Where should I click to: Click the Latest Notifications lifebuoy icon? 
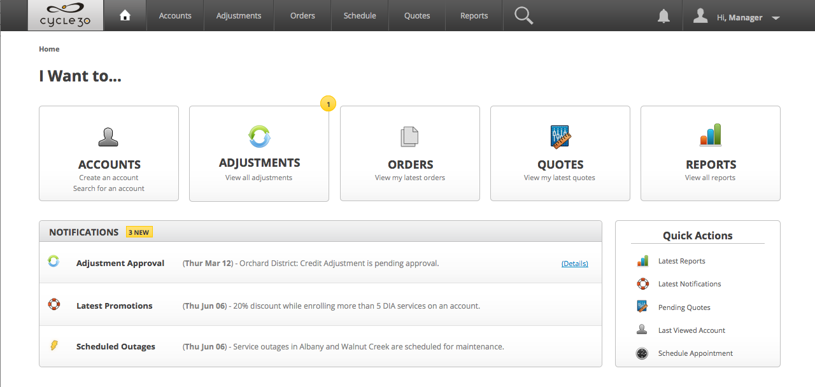[642, 284]
